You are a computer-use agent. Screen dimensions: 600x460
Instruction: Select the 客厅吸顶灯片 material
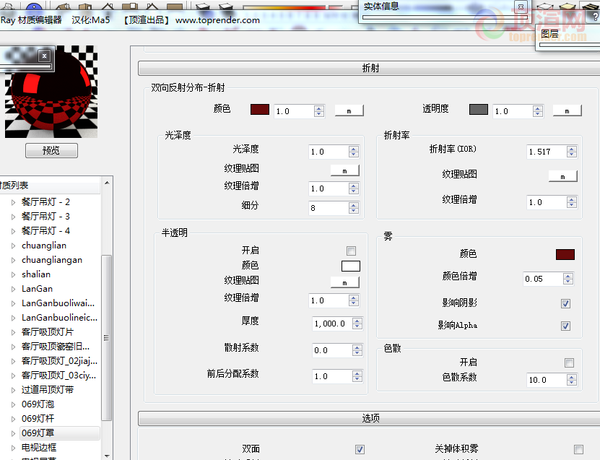pyautogui.click(x=48, y=332)
